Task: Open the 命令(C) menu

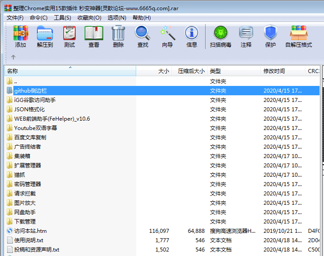Action: pos(38,18)
